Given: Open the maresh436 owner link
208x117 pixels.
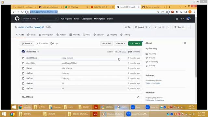Looking at the screenshot, I should (25, 27).
